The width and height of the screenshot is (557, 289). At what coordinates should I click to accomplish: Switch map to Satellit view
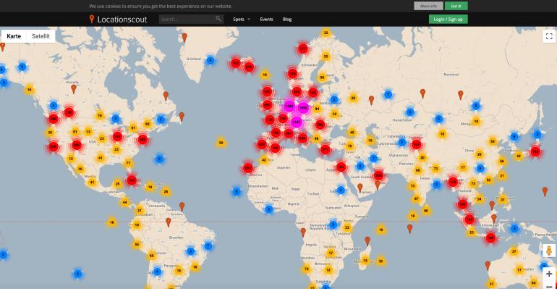(x=41, y=36)
